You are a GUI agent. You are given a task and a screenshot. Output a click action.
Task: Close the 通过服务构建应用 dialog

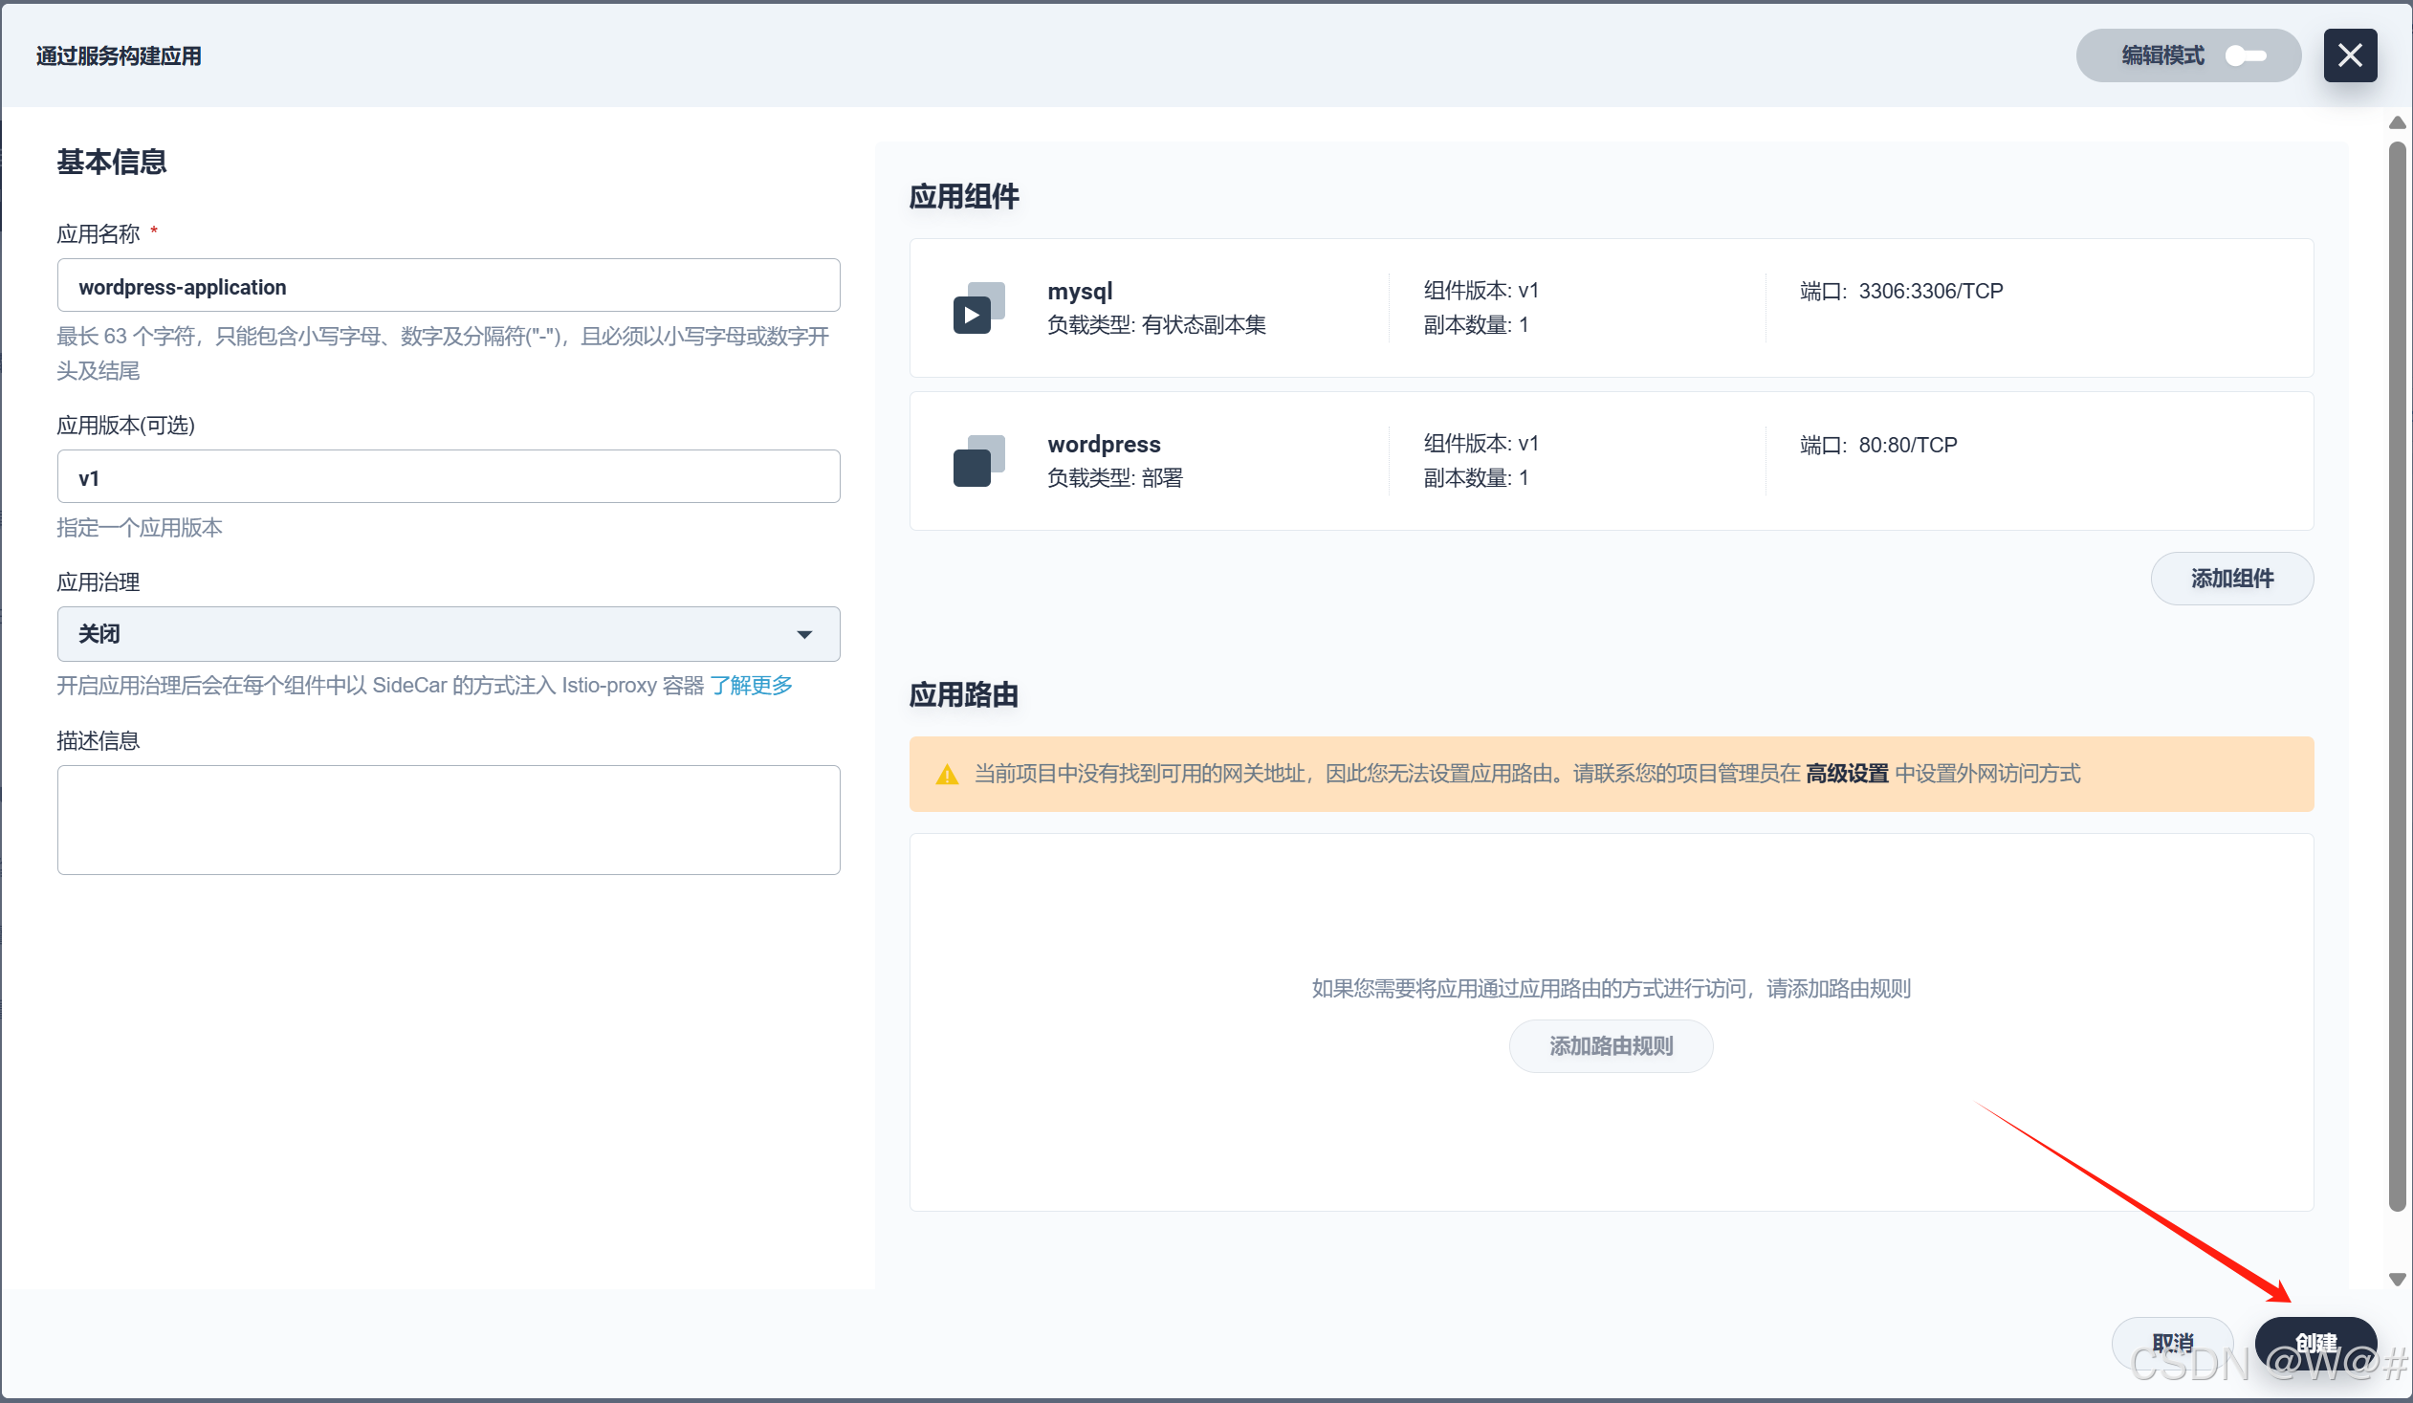(2349, 55)
